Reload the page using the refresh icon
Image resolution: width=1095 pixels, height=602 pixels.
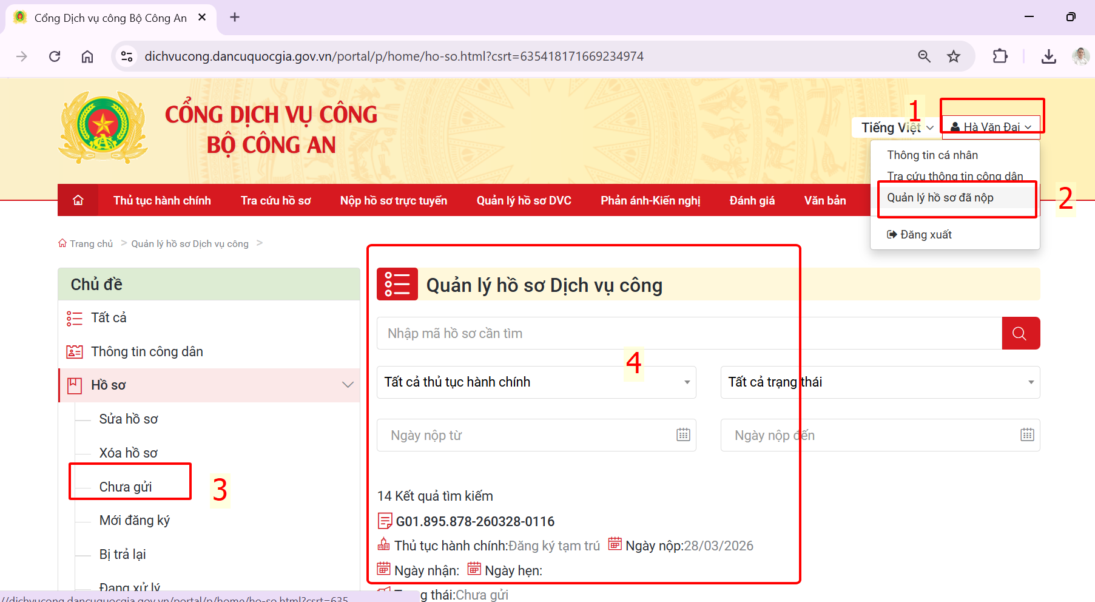click(x=55, y=56)
